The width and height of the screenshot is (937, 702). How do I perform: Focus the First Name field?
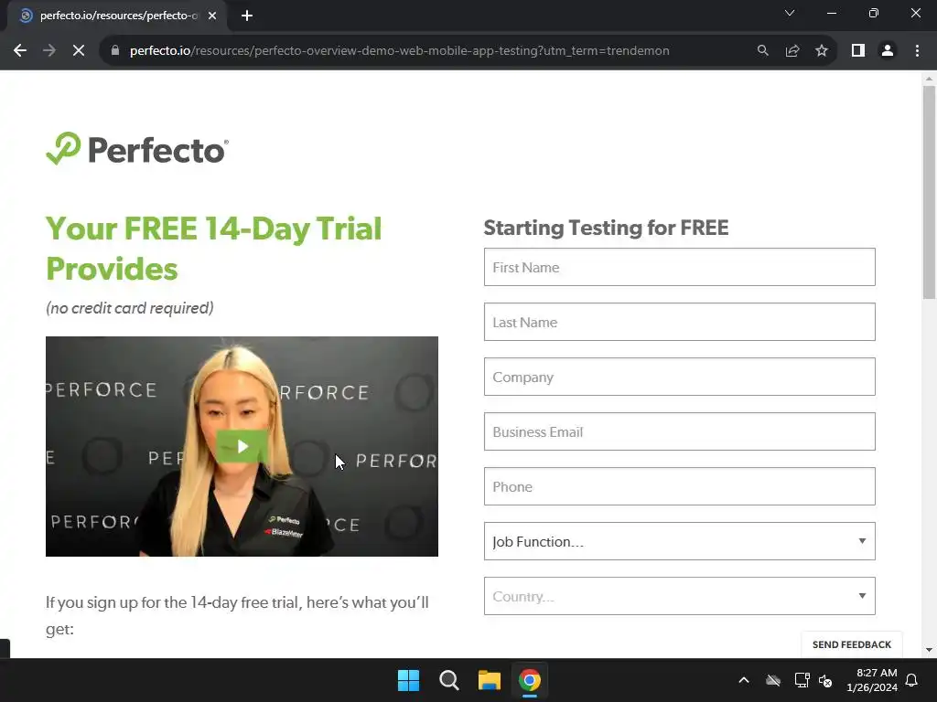680,267
